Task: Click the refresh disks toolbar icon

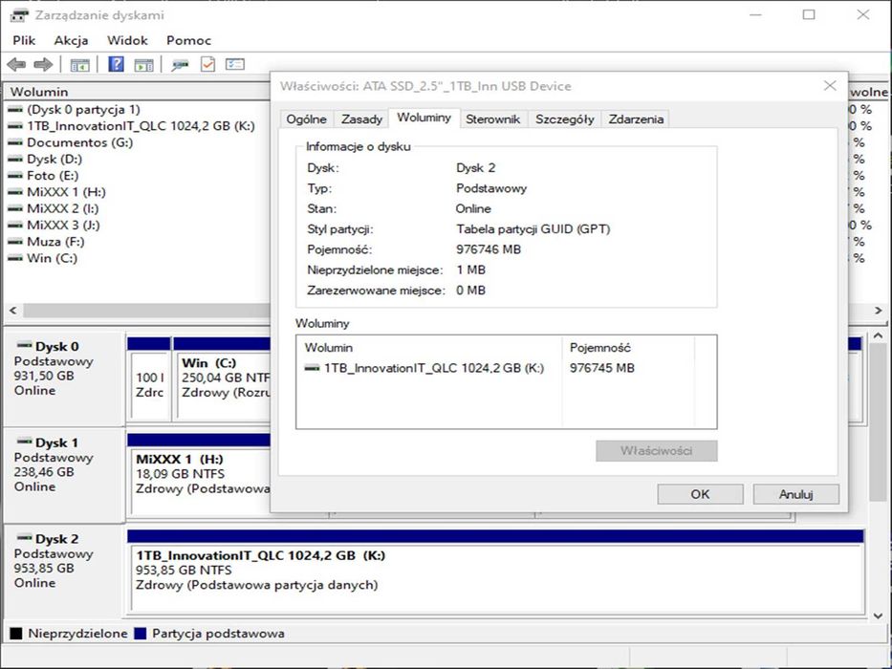Action: pyautogui.click(x=181, y=65)
